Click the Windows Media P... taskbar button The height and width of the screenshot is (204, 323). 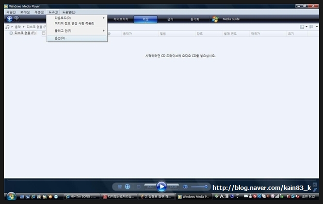click(x=194, y=197)
